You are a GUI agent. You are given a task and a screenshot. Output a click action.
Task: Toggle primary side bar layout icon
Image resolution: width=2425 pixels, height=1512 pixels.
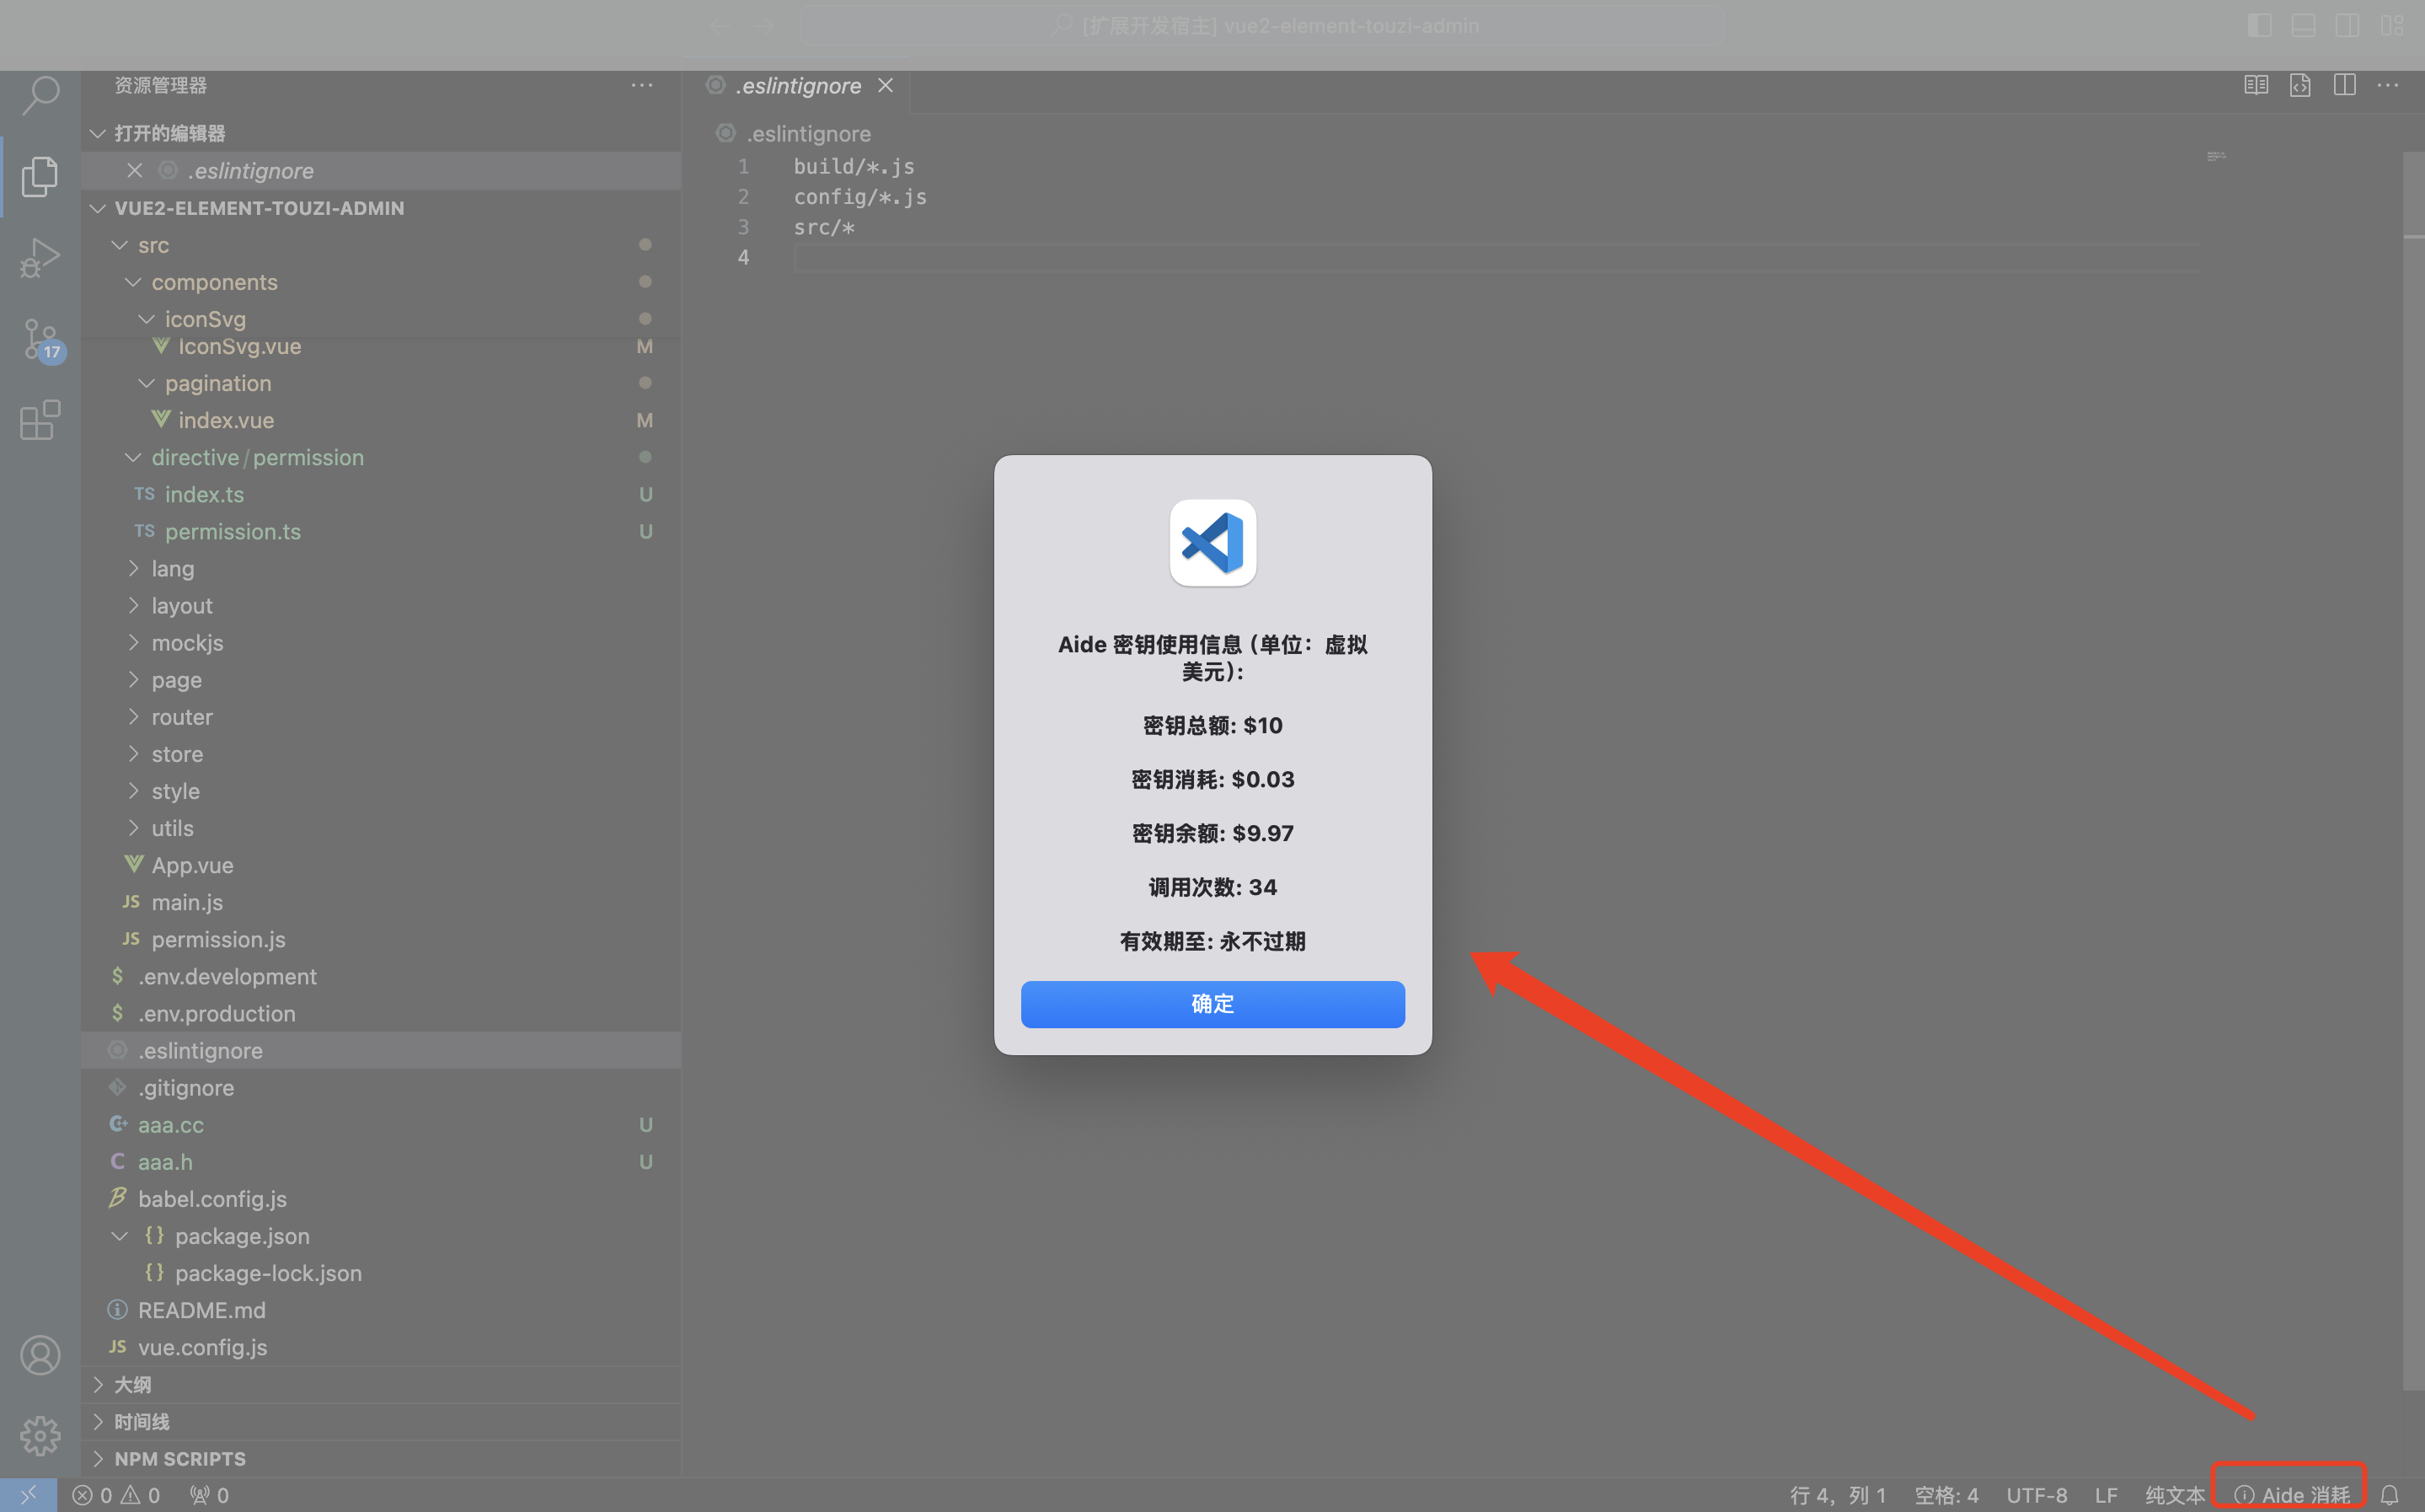(2259, 26)
